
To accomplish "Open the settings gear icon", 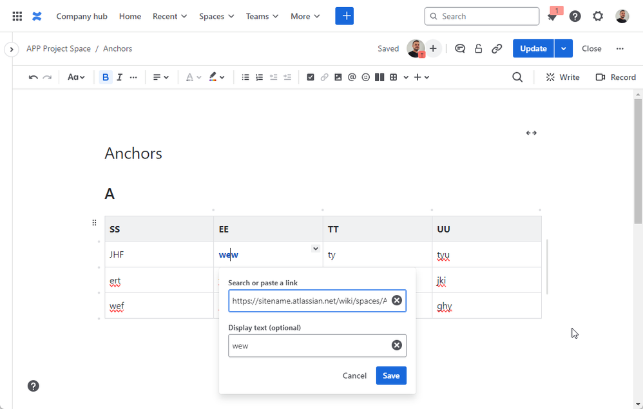I will click(x=598, y=16).
